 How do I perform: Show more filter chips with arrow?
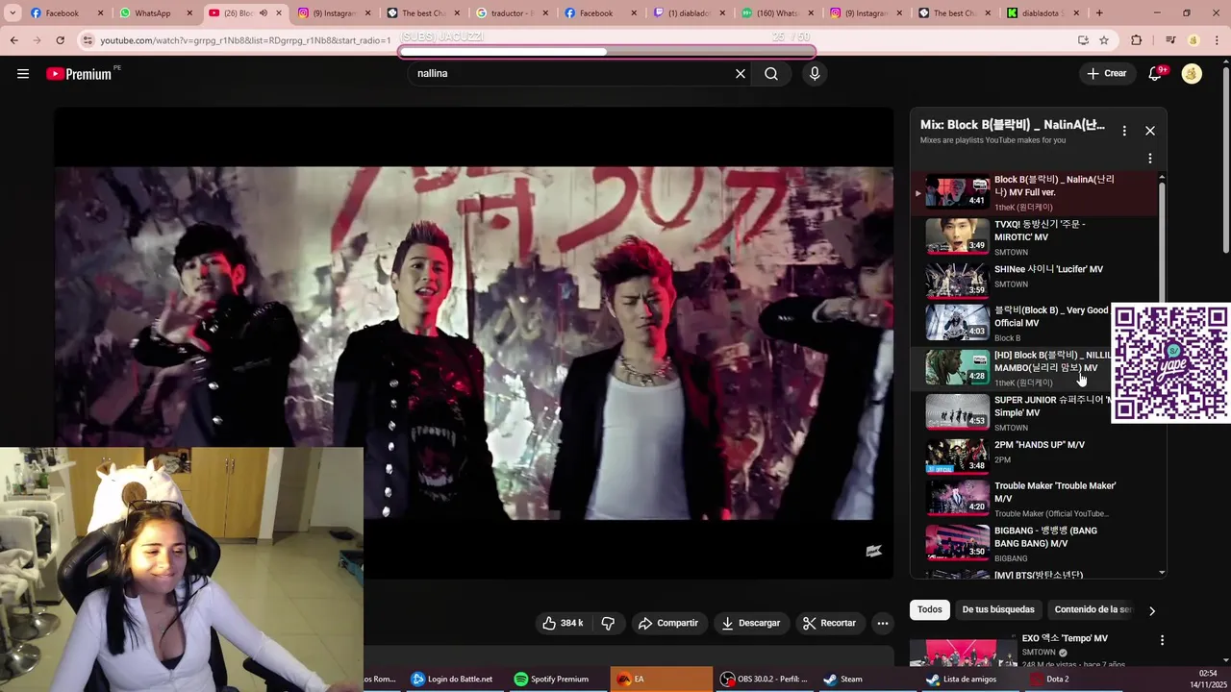[x=1152, y=610]
